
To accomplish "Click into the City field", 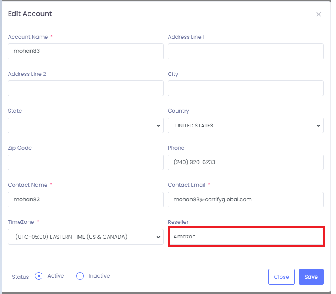I will click(246, 88).
